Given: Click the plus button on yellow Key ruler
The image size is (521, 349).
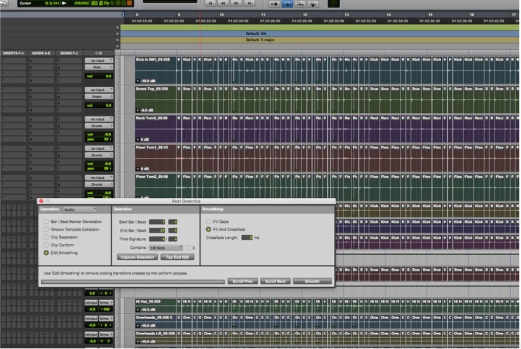Looking at the screenshot, I should (117, 40).
